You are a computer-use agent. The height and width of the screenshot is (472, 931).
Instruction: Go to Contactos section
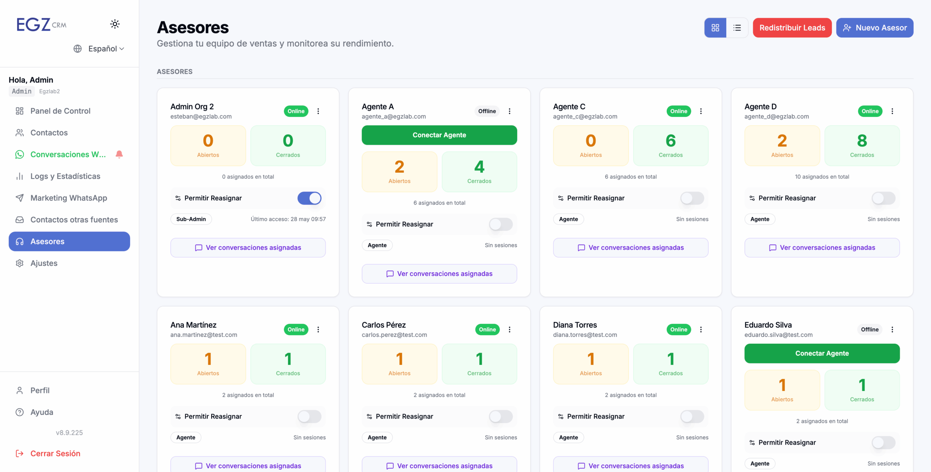pyautogui.click(x=69, y=133)
